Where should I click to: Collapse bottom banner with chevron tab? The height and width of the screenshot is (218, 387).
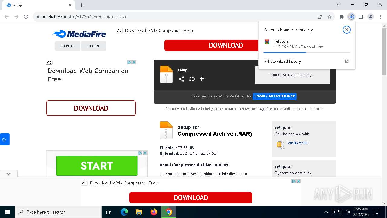coord(8,174)
